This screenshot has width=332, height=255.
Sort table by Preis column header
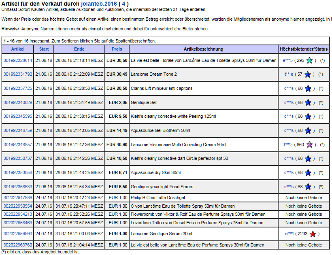point(117,49)
